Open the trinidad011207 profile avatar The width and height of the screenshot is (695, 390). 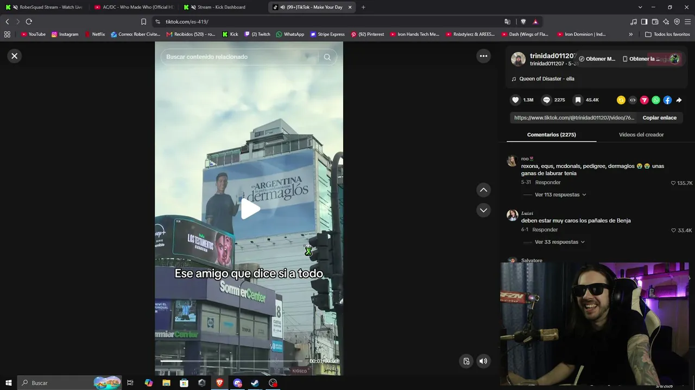coord(519,59)
